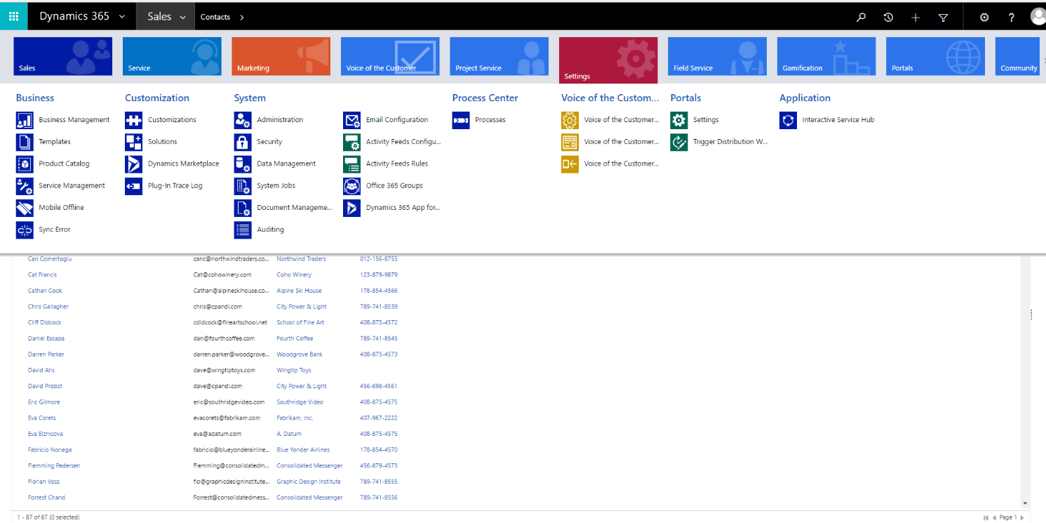Click the Product Catalog icon

click(25, 164)
